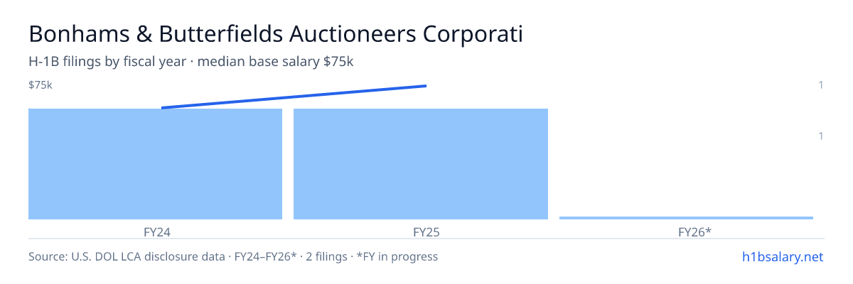Click the thin FY26* bar

click(686, 218)
